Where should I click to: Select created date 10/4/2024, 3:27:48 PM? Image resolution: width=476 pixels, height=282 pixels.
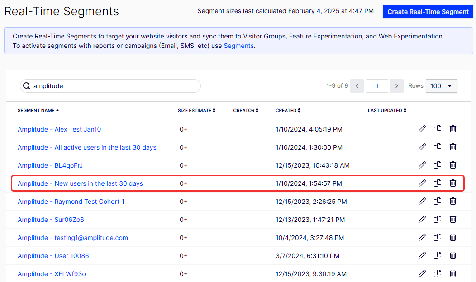pyautogui.click(x=309, y=238)
